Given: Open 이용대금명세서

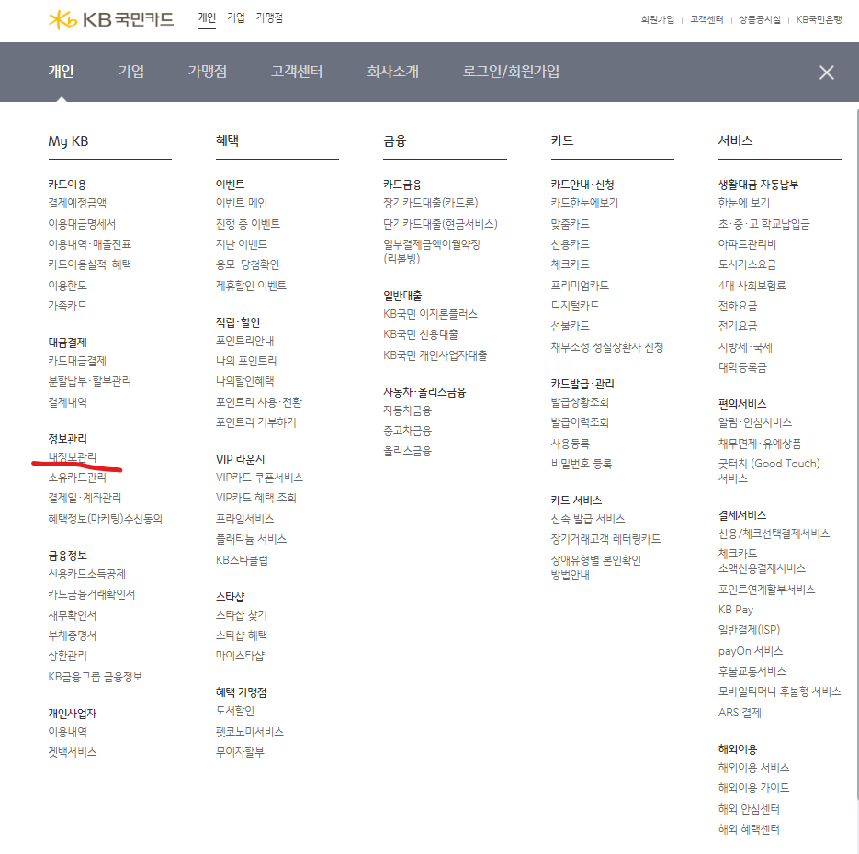Looking at the screenshot, I should point(82,224).
